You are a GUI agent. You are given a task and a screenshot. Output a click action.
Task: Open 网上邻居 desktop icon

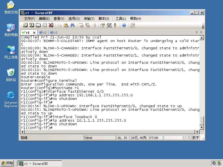[x=11, y=52]
